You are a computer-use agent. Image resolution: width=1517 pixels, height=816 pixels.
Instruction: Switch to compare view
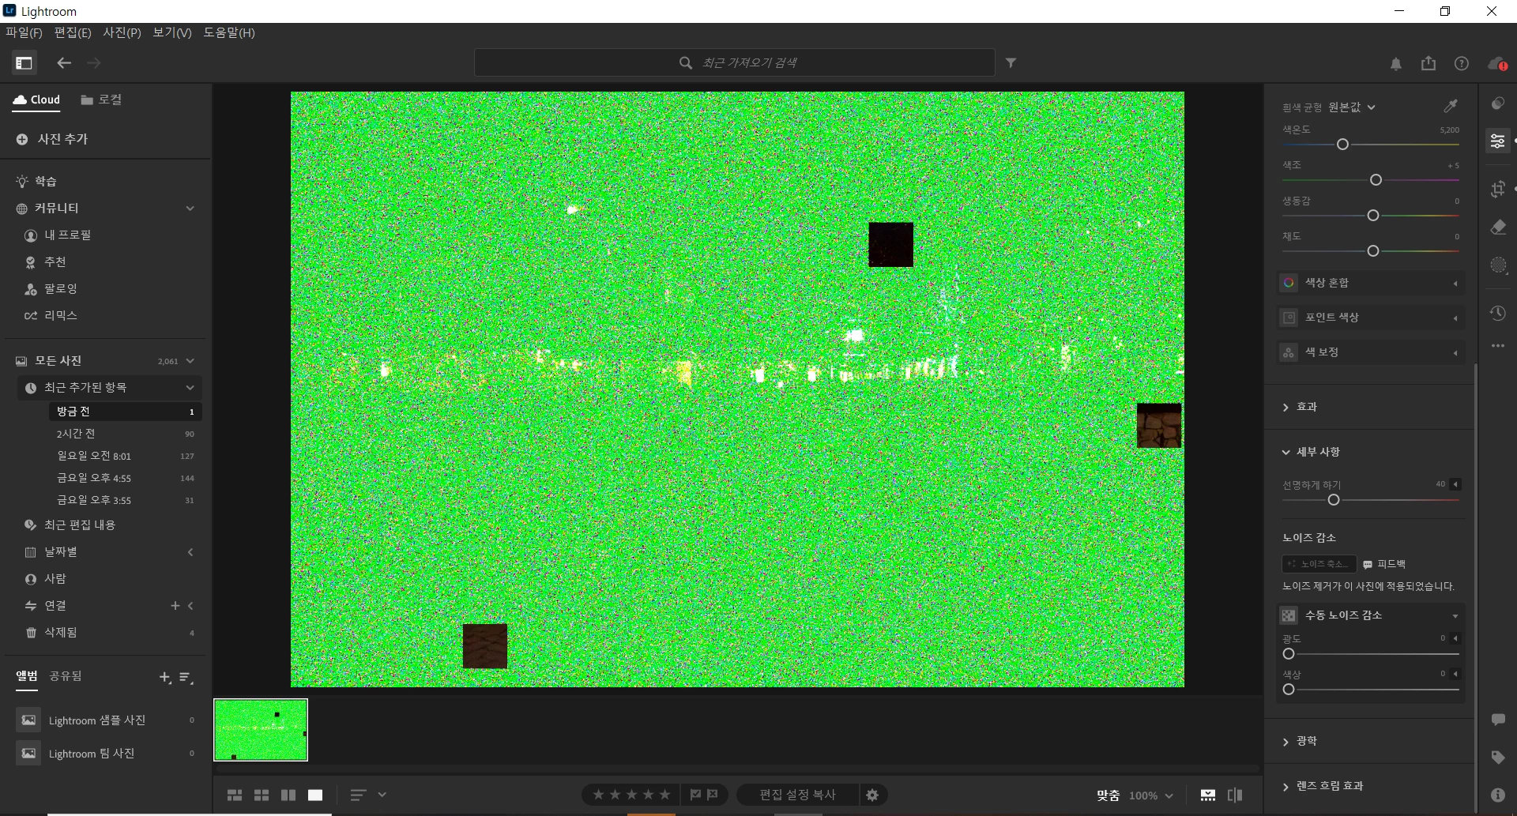288,795
